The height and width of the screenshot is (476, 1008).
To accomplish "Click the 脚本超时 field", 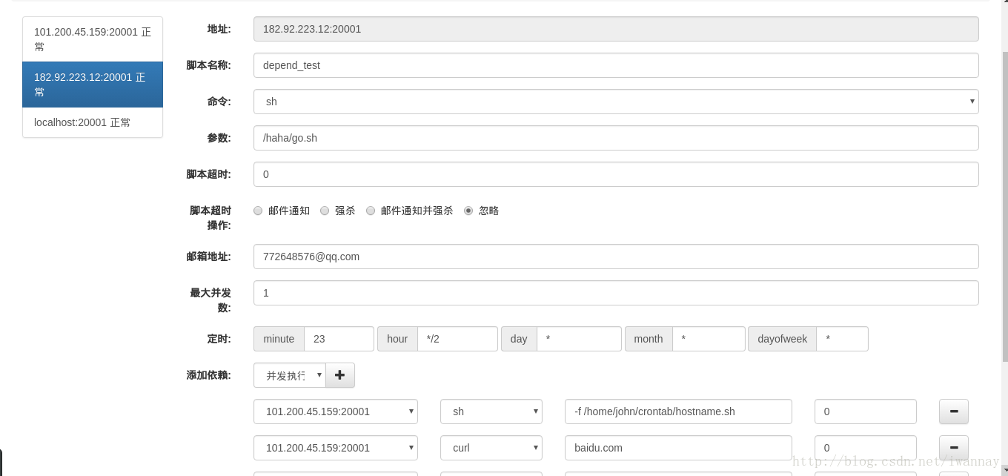I will 616,174.
